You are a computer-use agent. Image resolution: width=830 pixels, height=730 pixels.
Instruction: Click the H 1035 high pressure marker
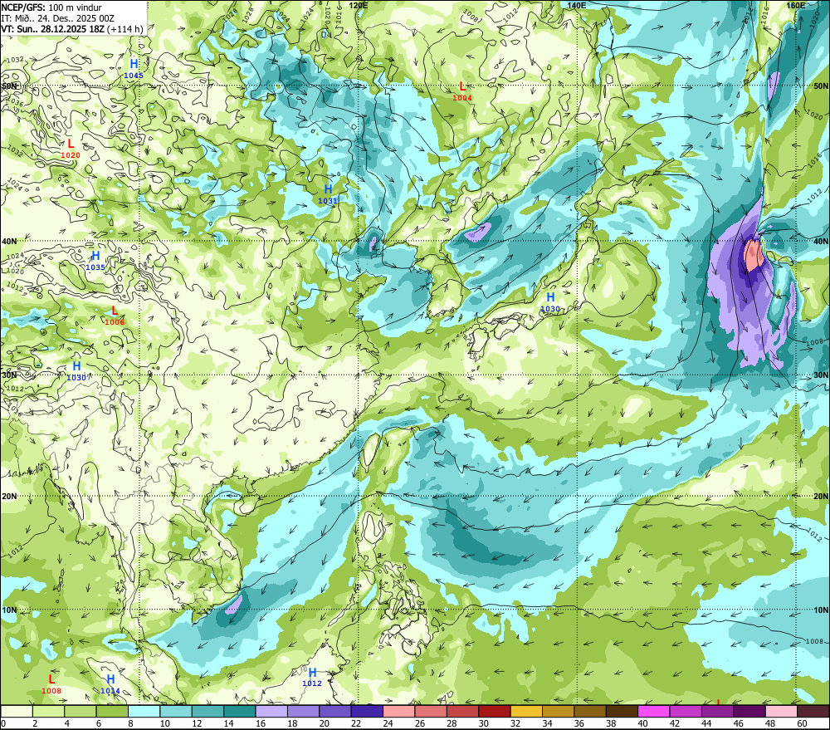coord(95,261)
